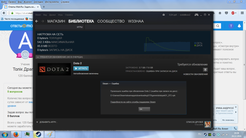
Task: Click Firefox back button in browser window
Action: (4, 13)
